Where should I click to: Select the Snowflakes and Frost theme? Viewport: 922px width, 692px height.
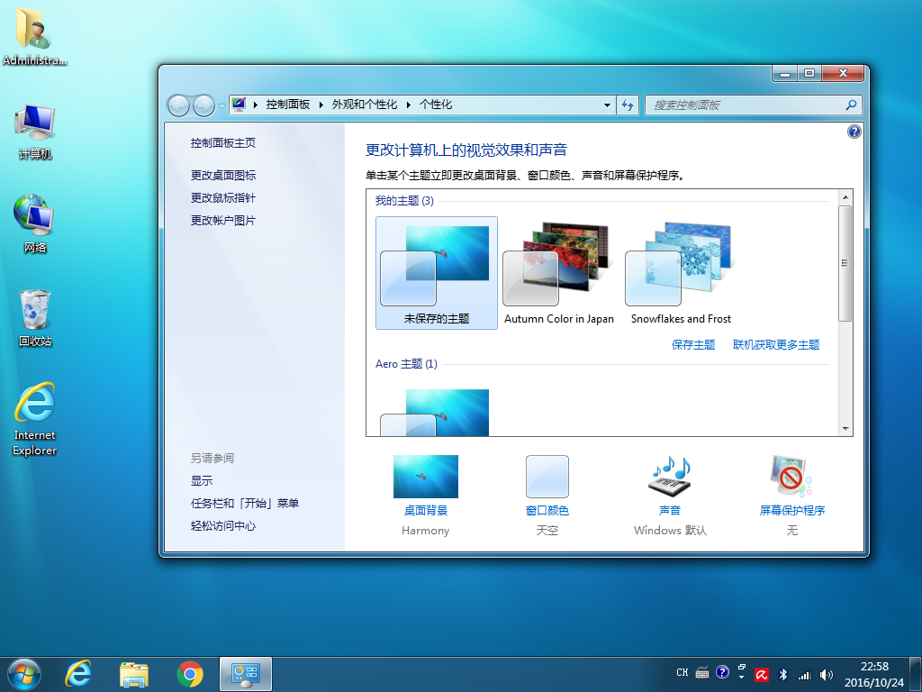tap(681, 273)
